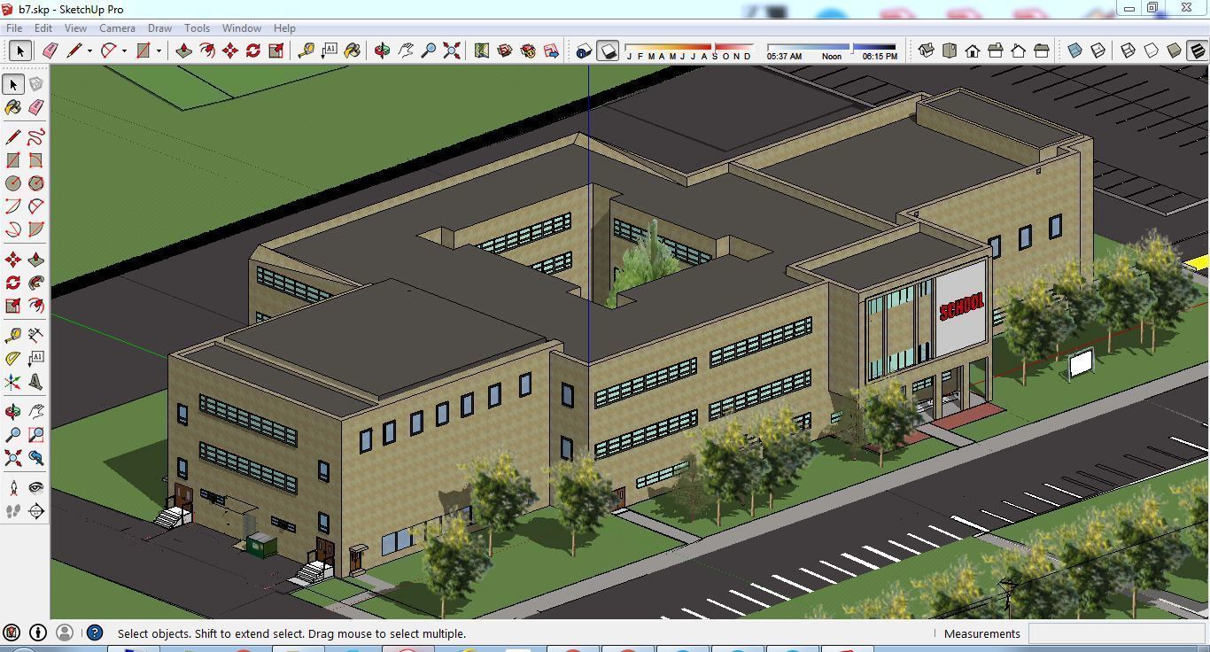
Task: Switch to the Top view camera
Action: tap(949, 50)
